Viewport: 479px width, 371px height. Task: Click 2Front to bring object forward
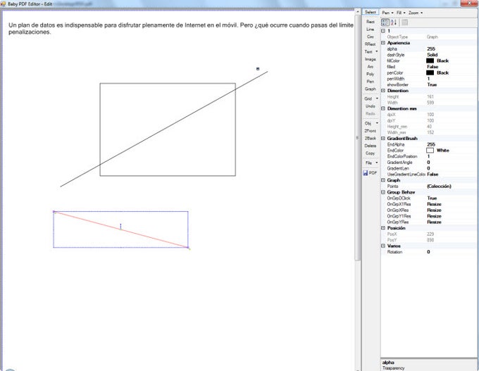371,131
